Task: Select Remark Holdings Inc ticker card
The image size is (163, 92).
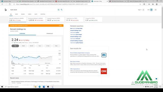Action: 17,19
